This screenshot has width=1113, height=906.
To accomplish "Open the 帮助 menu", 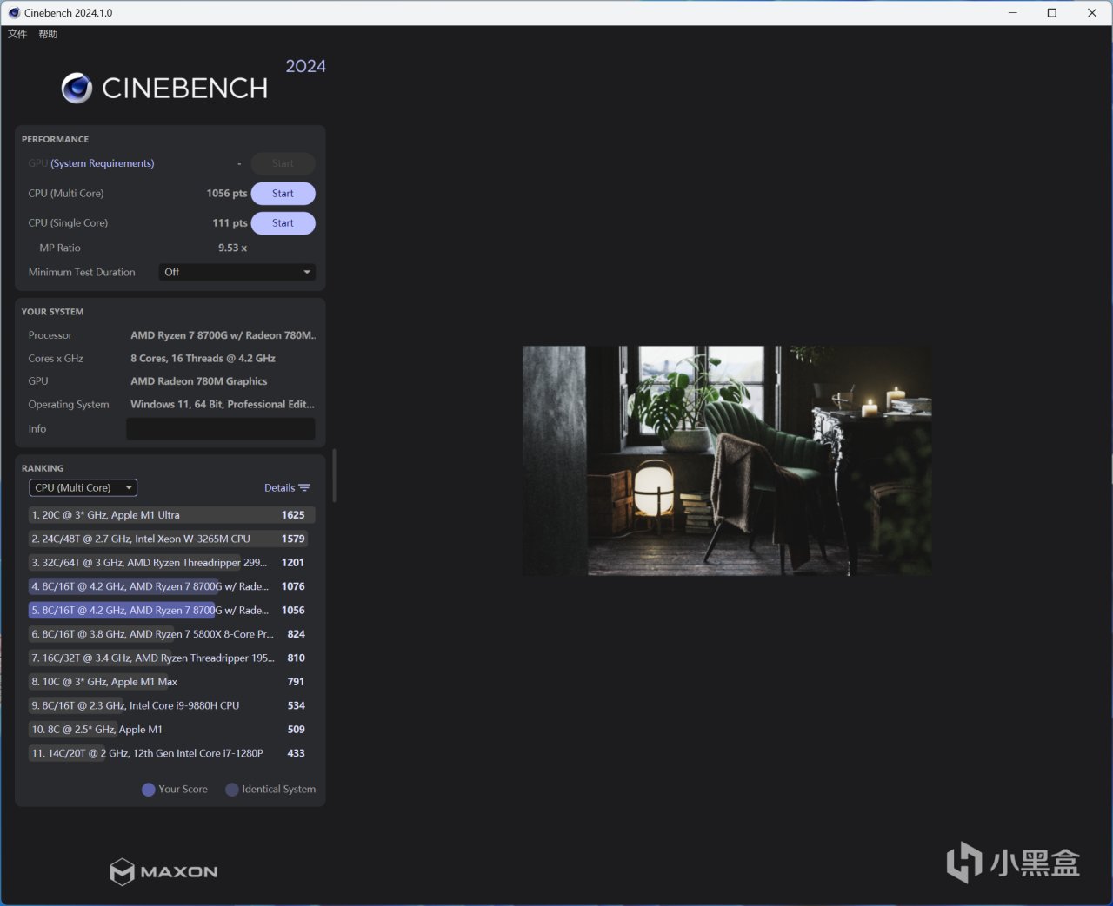I will pyautogui.click(x=48, y=34).
